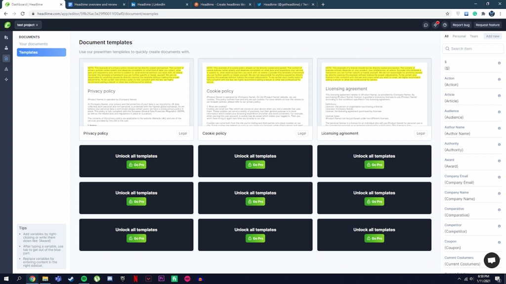This screenshot has width=506, height=284.
Task: Click info icon beside Award variable
Action: coord(499,161)
